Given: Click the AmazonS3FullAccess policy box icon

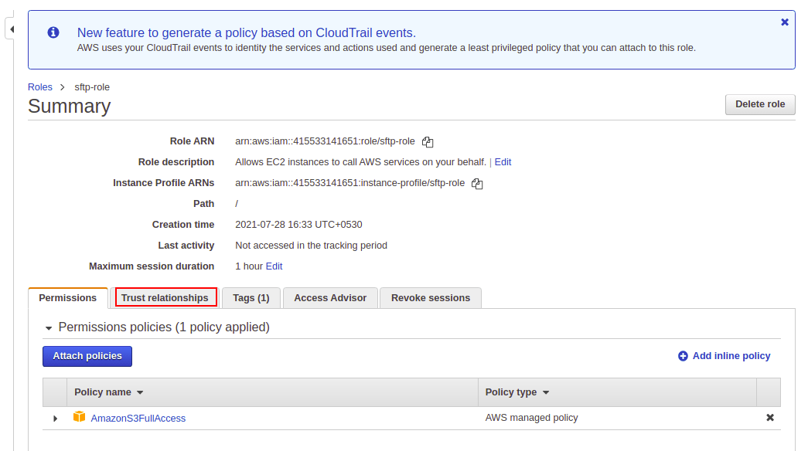Looking at the screenshot, I should coord(79,416).
